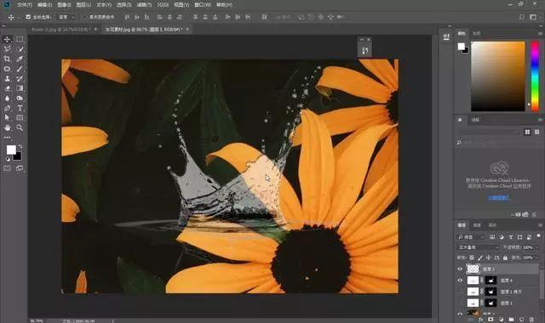Select the Dodge tool
The height and width of the screenshot is (323, 545).
pyautogui.click(x=20, y=99)
